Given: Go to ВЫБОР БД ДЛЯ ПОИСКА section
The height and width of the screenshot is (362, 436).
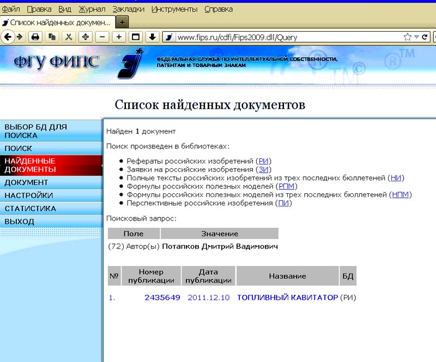Looking at the screenshot, I should point(51,131).
